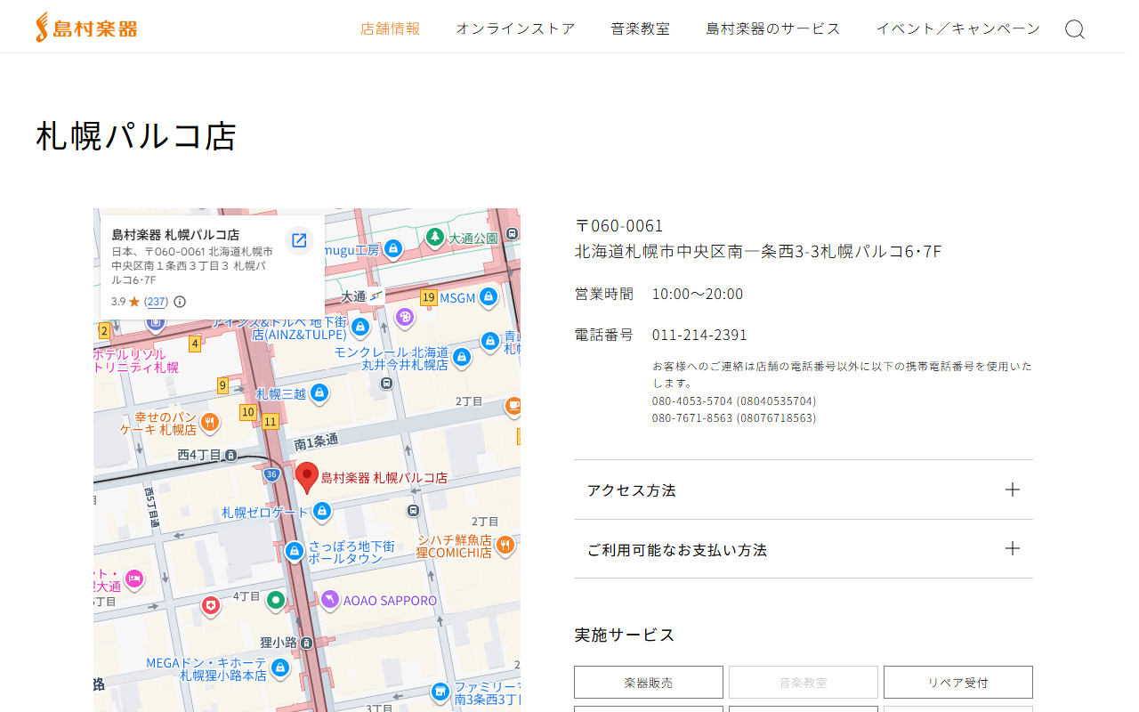1139x712 pixels.
Task: Click the モンクレール 北海道 shopping marker
Action: pyautogui.click(x=461, y=358)
